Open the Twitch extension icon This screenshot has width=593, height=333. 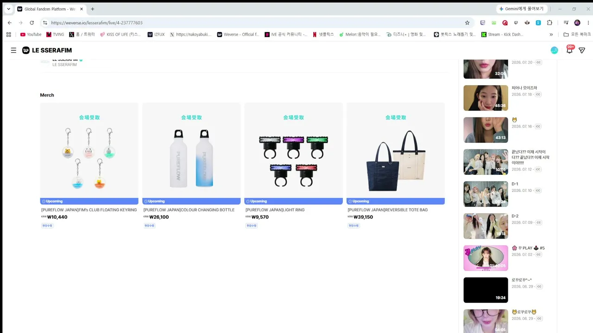483,23
